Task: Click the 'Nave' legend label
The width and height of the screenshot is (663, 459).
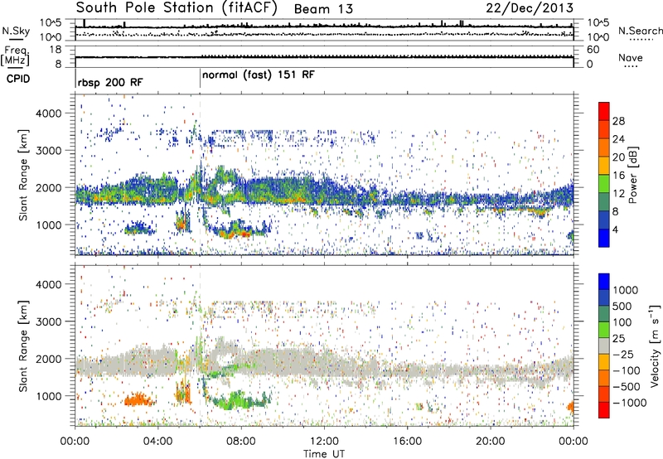Action: coord(631,57)
